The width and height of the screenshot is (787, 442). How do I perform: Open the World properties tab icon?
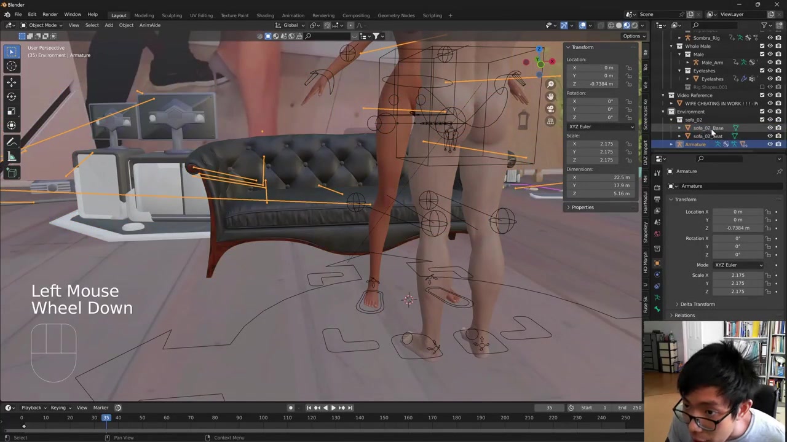657,234
